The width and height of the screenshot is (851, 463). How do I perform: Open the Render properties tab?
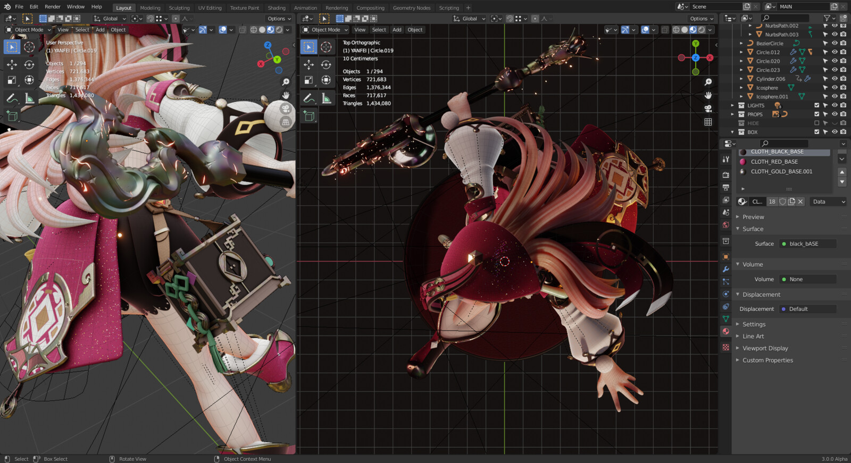pos(725,175)
